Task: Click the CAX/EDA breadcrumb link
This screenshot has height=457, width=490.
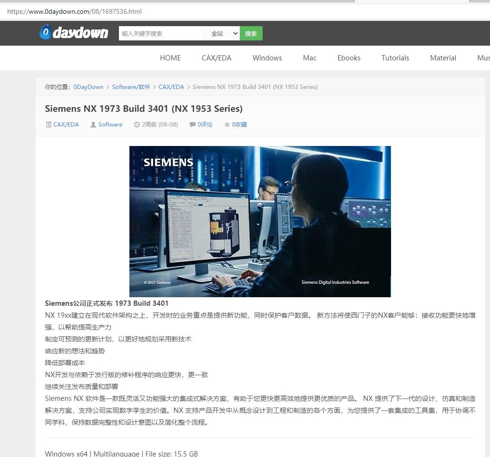Action: pos(171,87)
